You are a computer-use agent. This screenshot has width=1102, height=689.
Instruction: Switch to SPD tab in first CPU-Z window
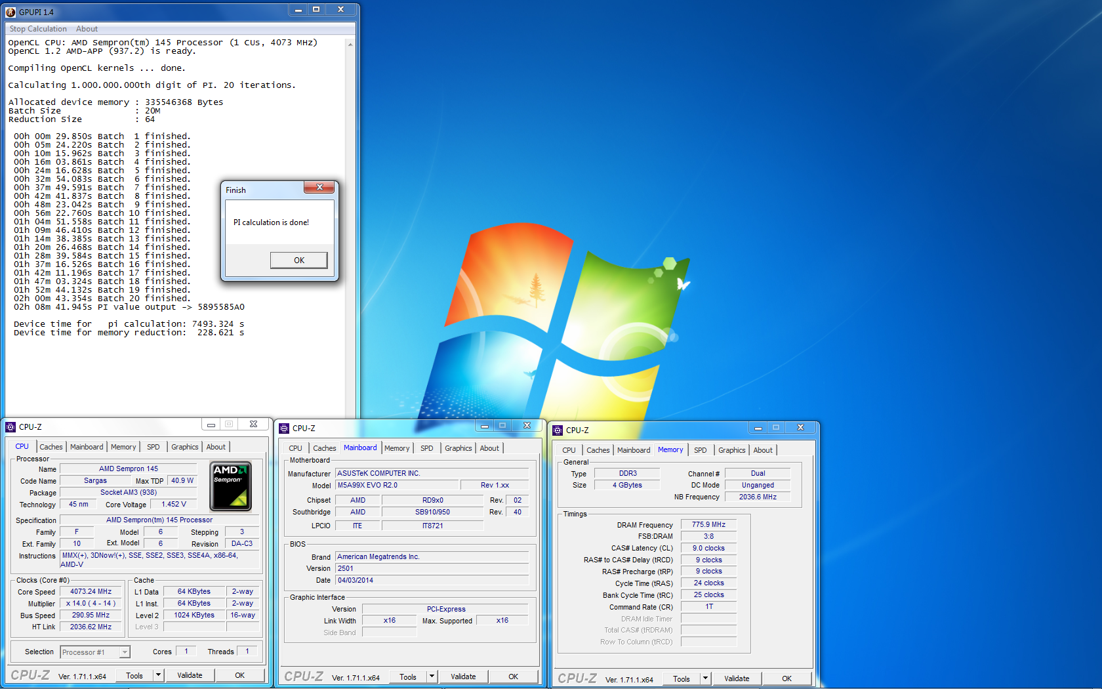(x=153, y=447)
